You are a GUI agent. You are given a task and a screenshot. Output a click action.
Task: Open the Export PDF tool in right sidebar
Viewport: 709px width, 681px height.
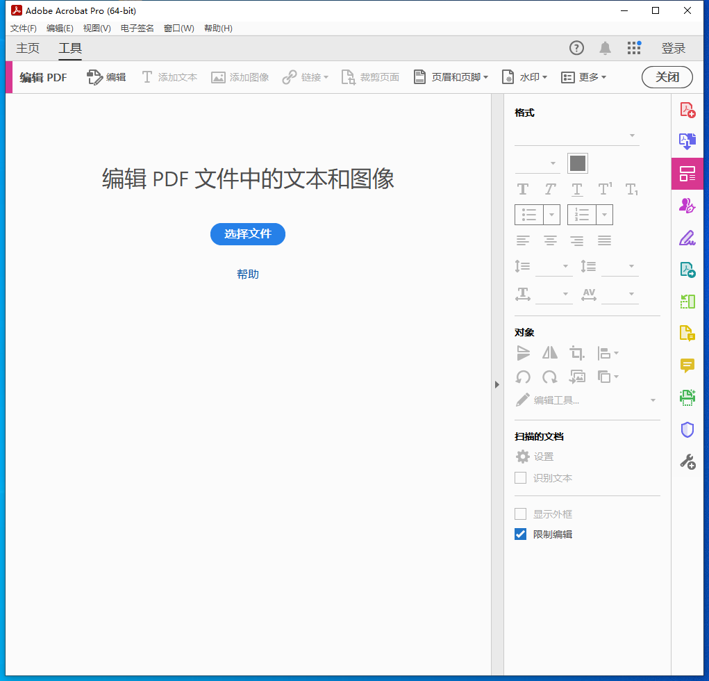click(687, 141)
